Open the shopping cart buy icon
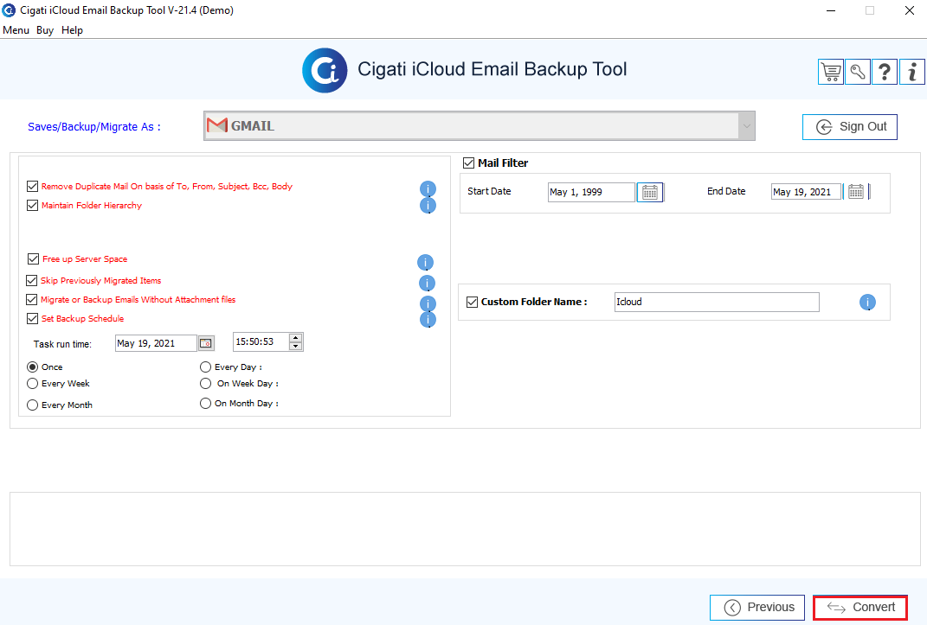 click(x=831, y=72)
